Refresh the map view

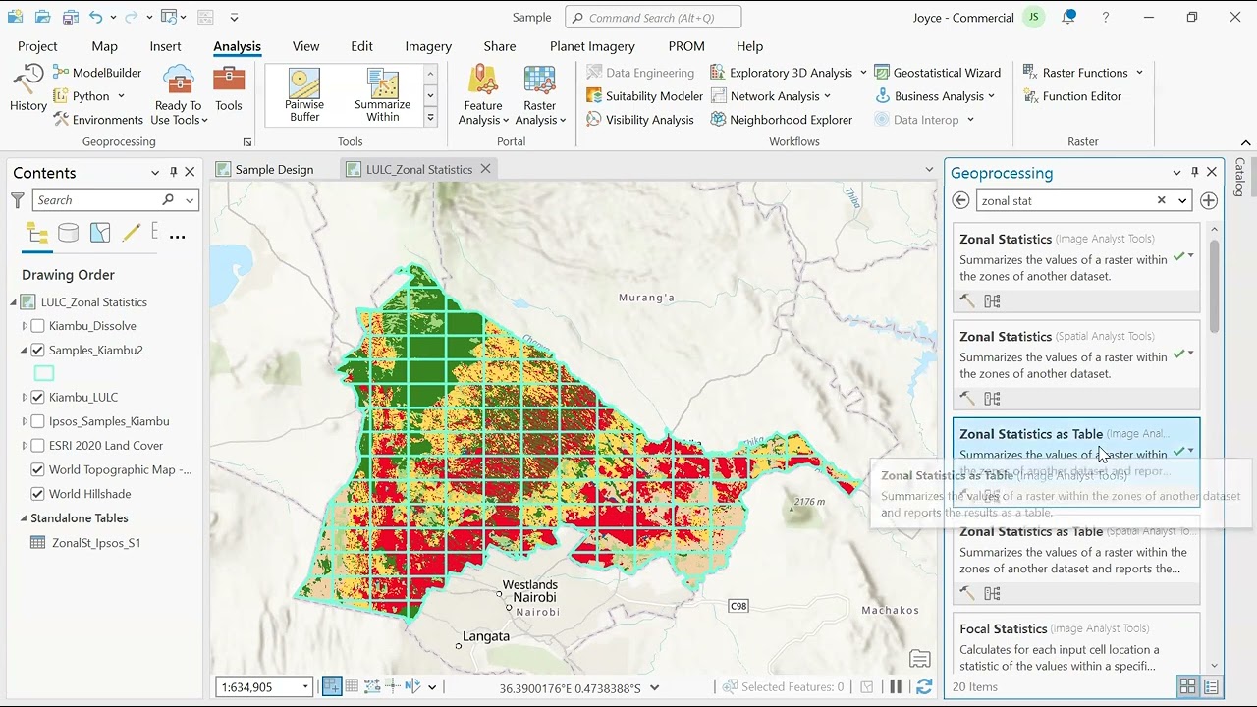[923, 687]
